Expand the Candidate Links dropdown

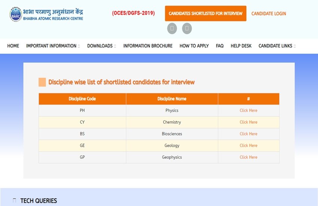point(277,46)
